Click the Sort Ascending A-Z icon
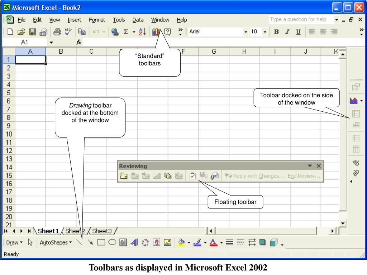 tap(142, 32)
